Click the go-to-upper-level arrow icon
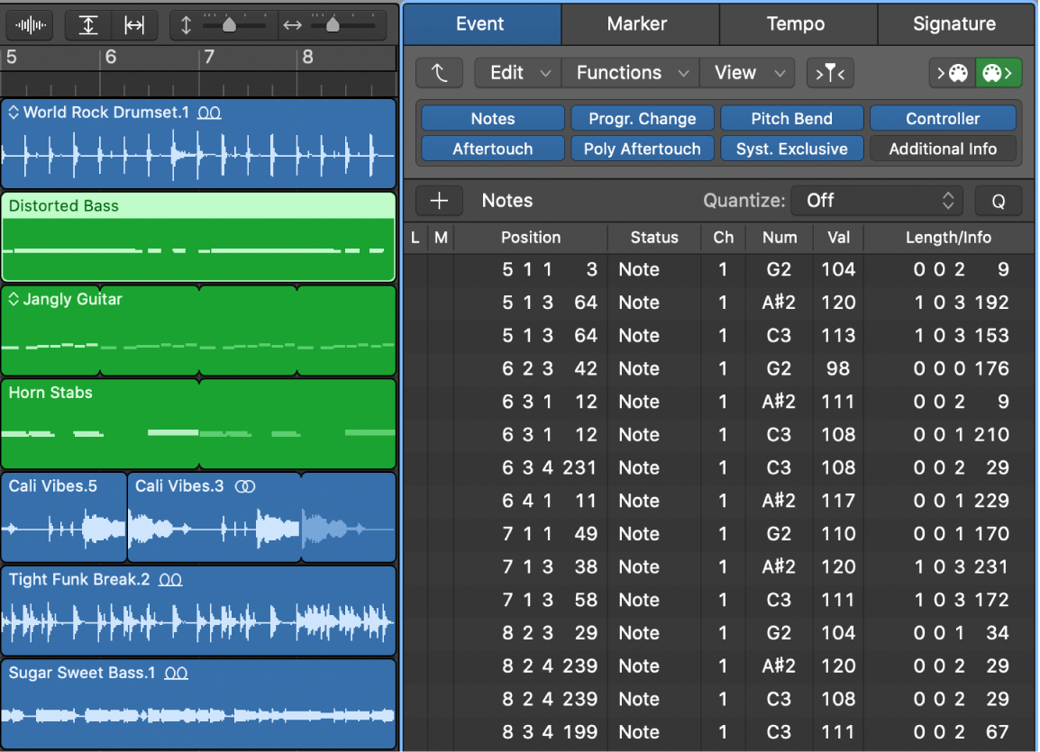 [440, 72]
